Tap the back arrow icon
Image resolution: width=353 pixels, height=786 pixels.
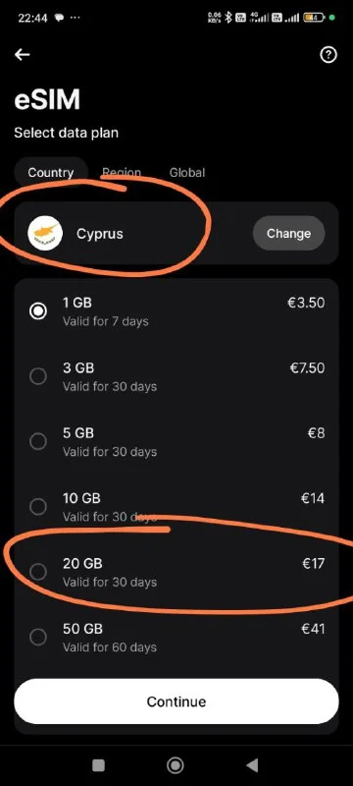pyautogui.click(x=22, y=55)
